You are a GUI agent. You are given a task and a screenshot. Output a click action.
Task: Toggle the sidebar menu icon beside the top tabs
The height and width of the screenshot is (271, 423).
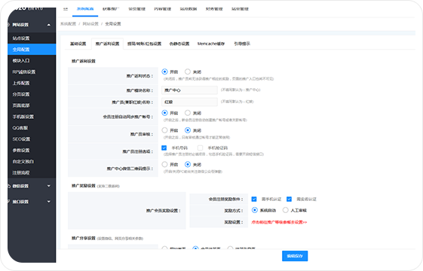click(x=66, y=9)
